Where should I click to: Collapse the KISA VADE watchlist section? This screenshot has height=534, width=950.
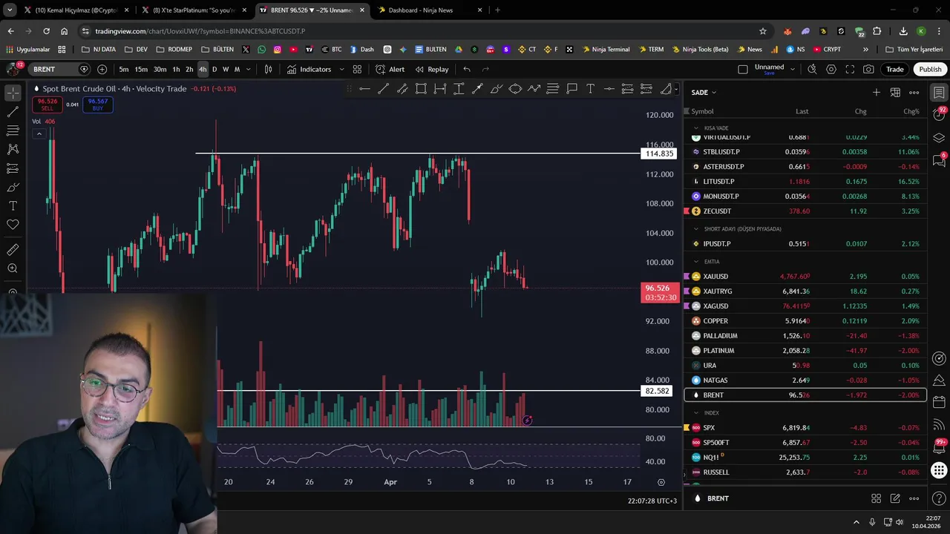pos(696,128)
